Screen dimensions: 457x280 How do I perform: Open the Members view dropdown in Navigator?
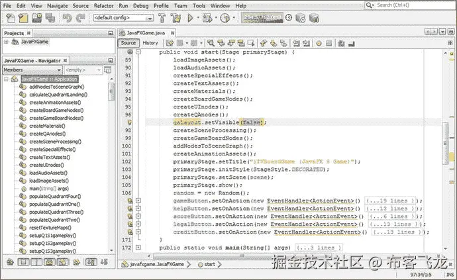click(x=32, y=70)
